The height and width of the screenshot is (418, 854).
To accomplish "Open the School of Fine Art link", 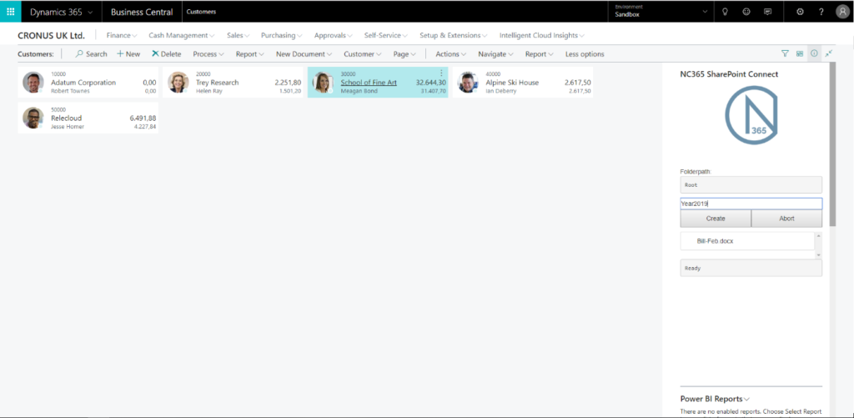I will tap(369, 83).
